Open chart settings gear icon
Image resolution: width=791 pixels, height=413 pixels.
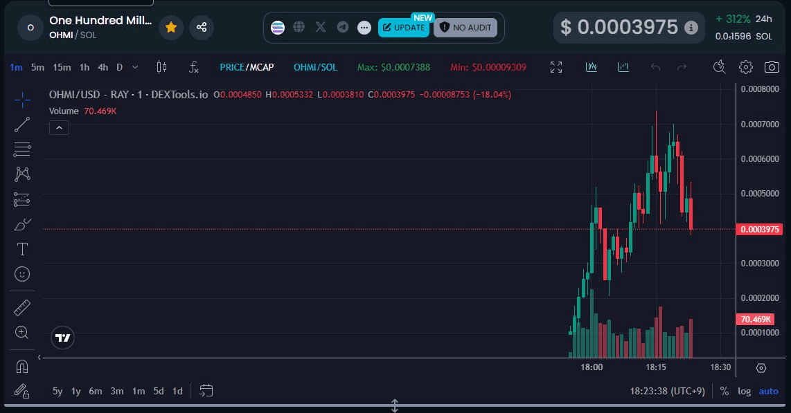click(x=745, y=67)
